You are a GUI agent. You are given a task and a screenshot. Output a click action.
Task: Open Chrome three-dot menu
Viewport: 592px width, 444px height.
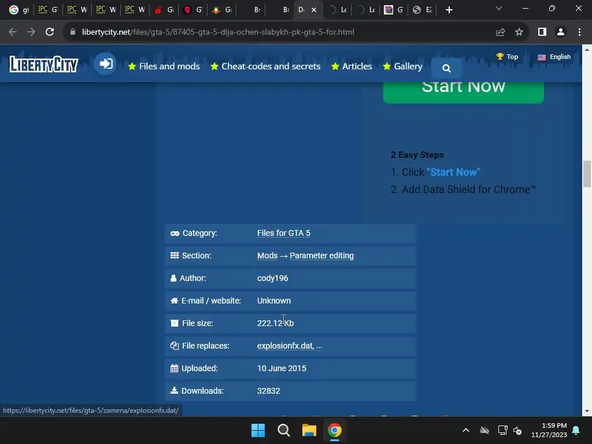coord(579,32)
